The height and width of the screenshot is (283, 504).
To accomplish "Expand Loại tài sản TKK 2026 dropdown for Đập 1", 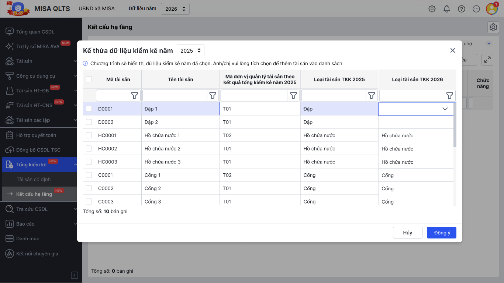I will tap(445, 109).
